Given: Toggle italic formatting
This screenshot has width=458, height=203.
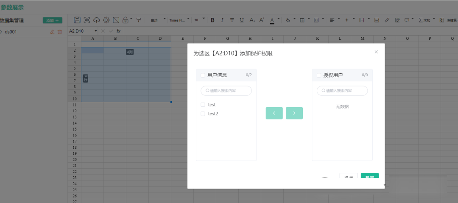Looking at the screenshot, I should (x=222, y=20).
